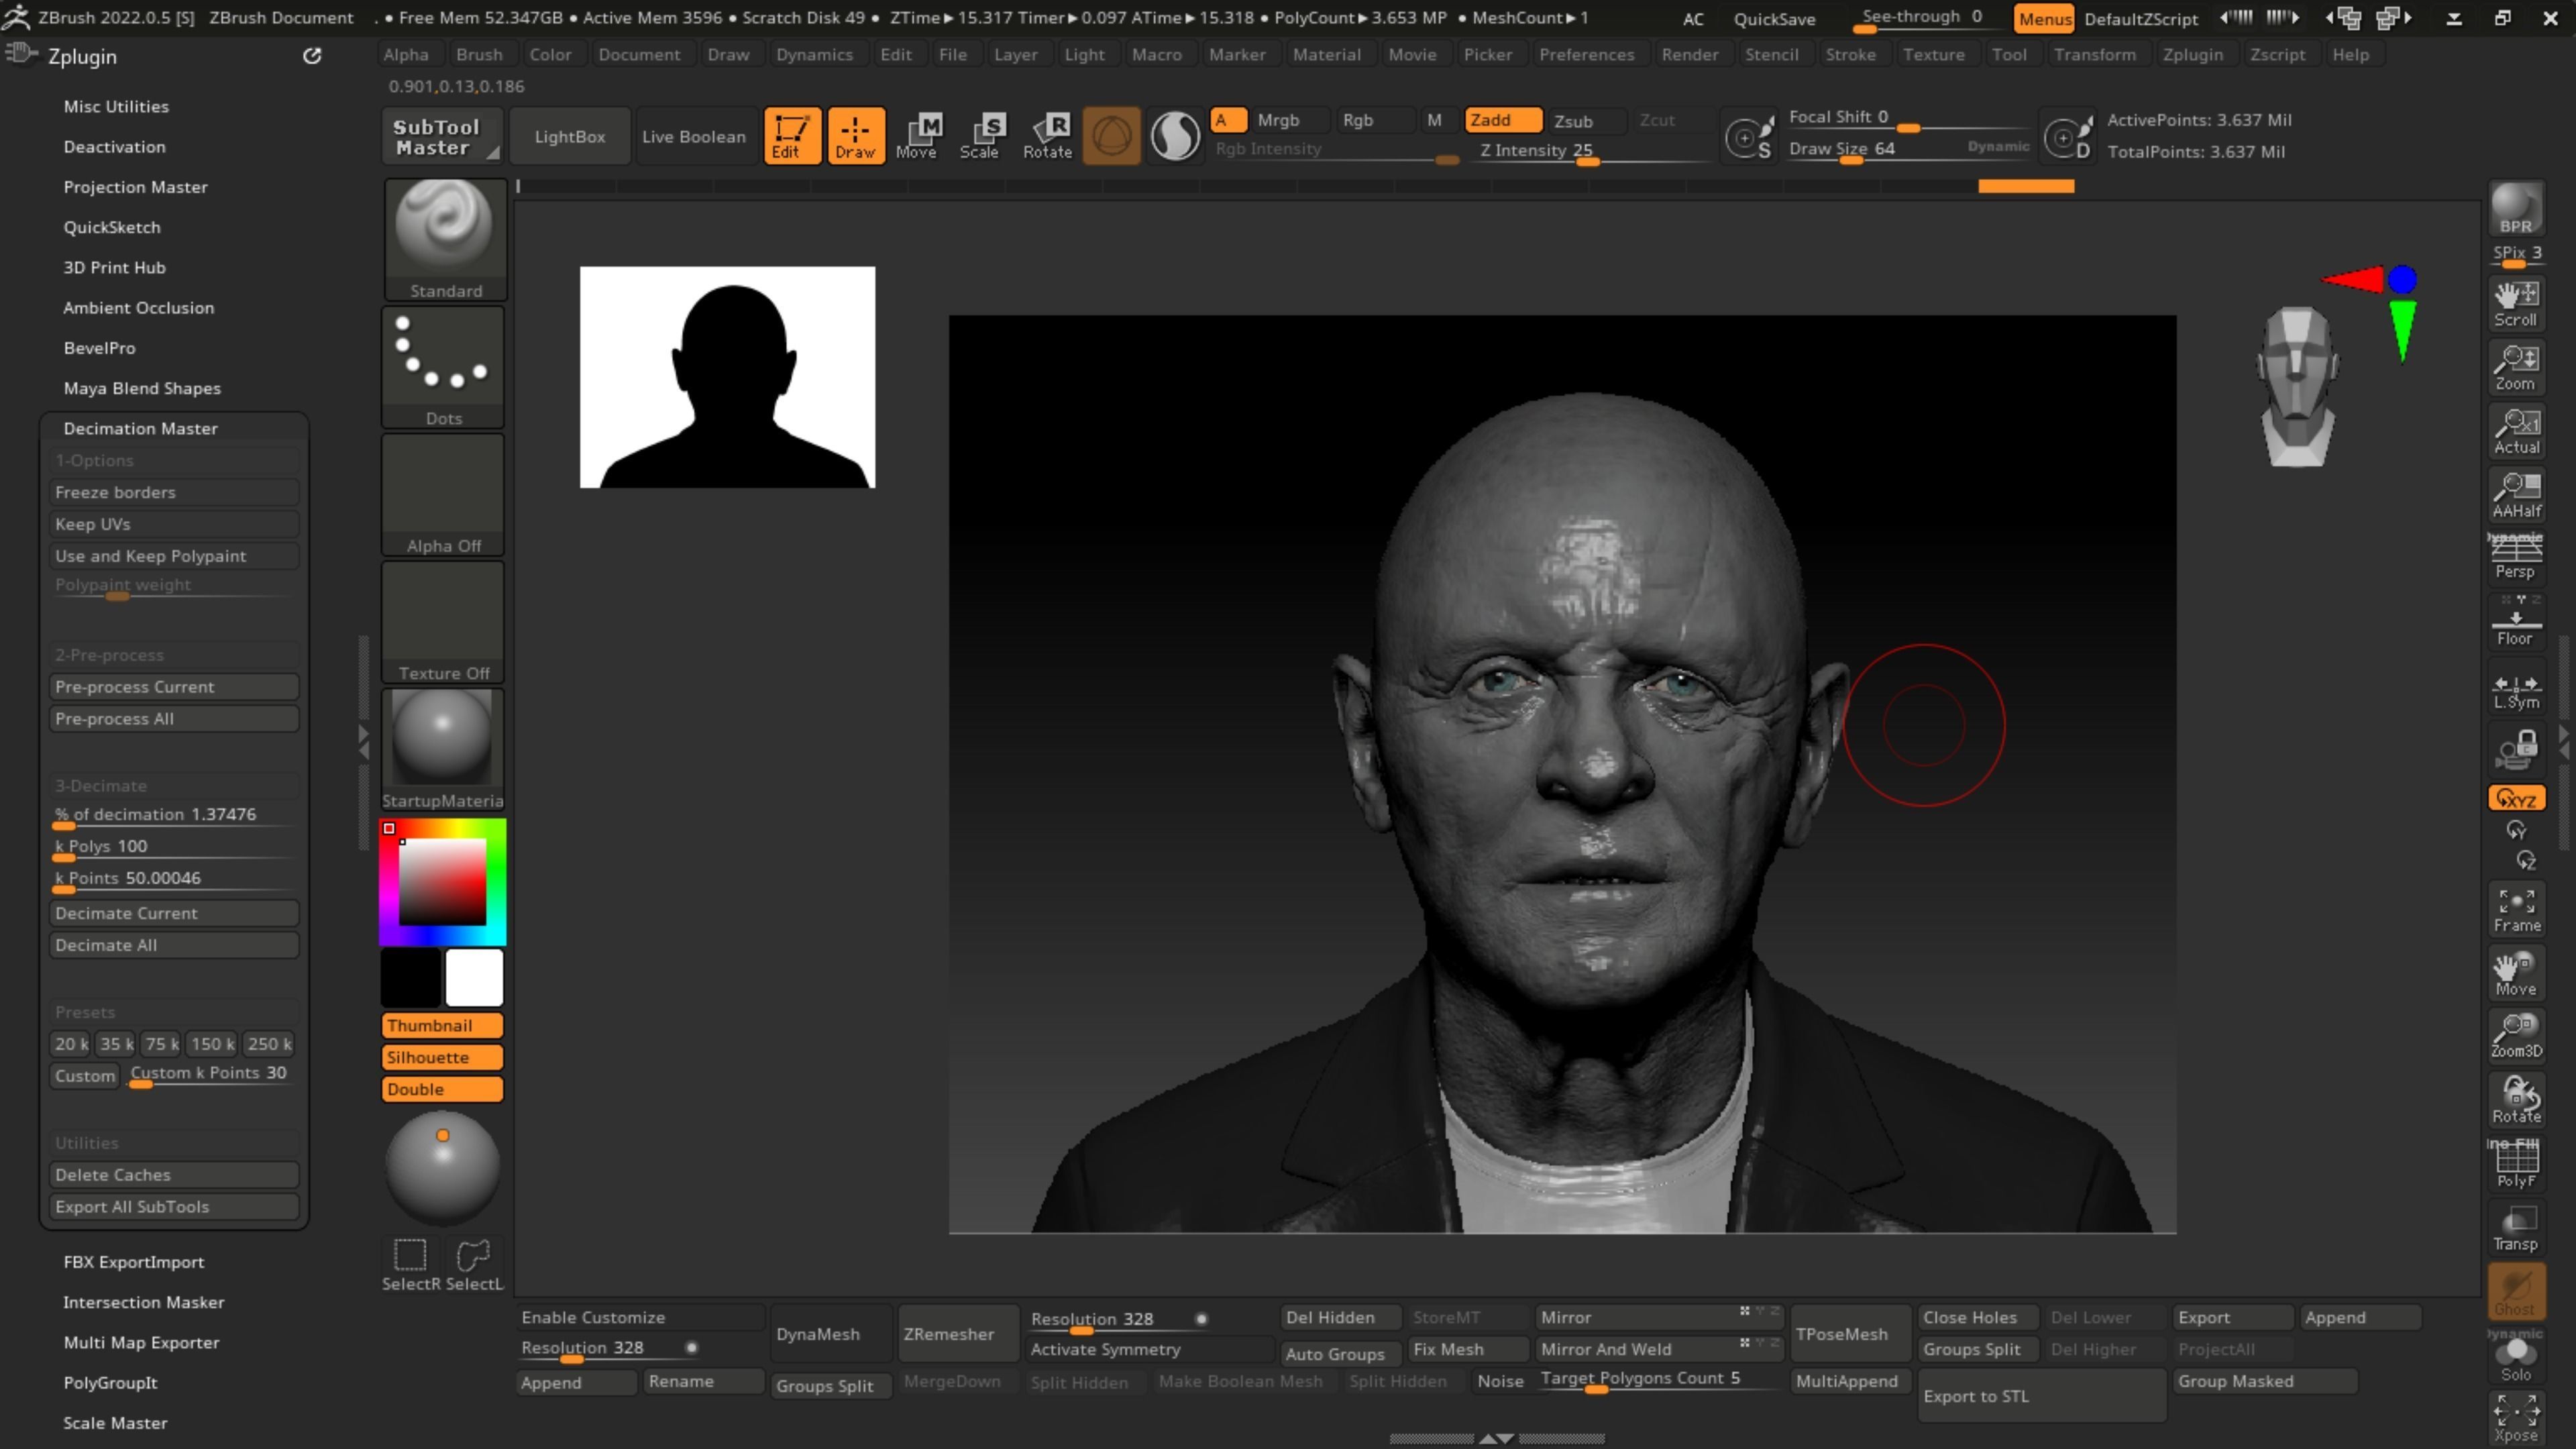Toggle PolyF wireframe display
Viewport: 2576px width, 1449px height.
[x=2516, y=1163]
